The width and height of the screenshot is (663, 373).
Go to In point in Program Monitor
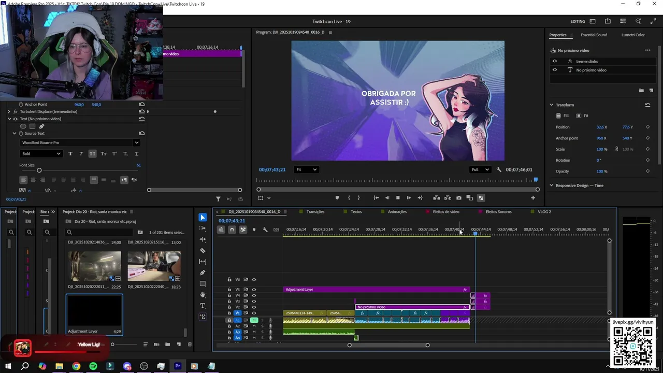(x=376, y=198)
